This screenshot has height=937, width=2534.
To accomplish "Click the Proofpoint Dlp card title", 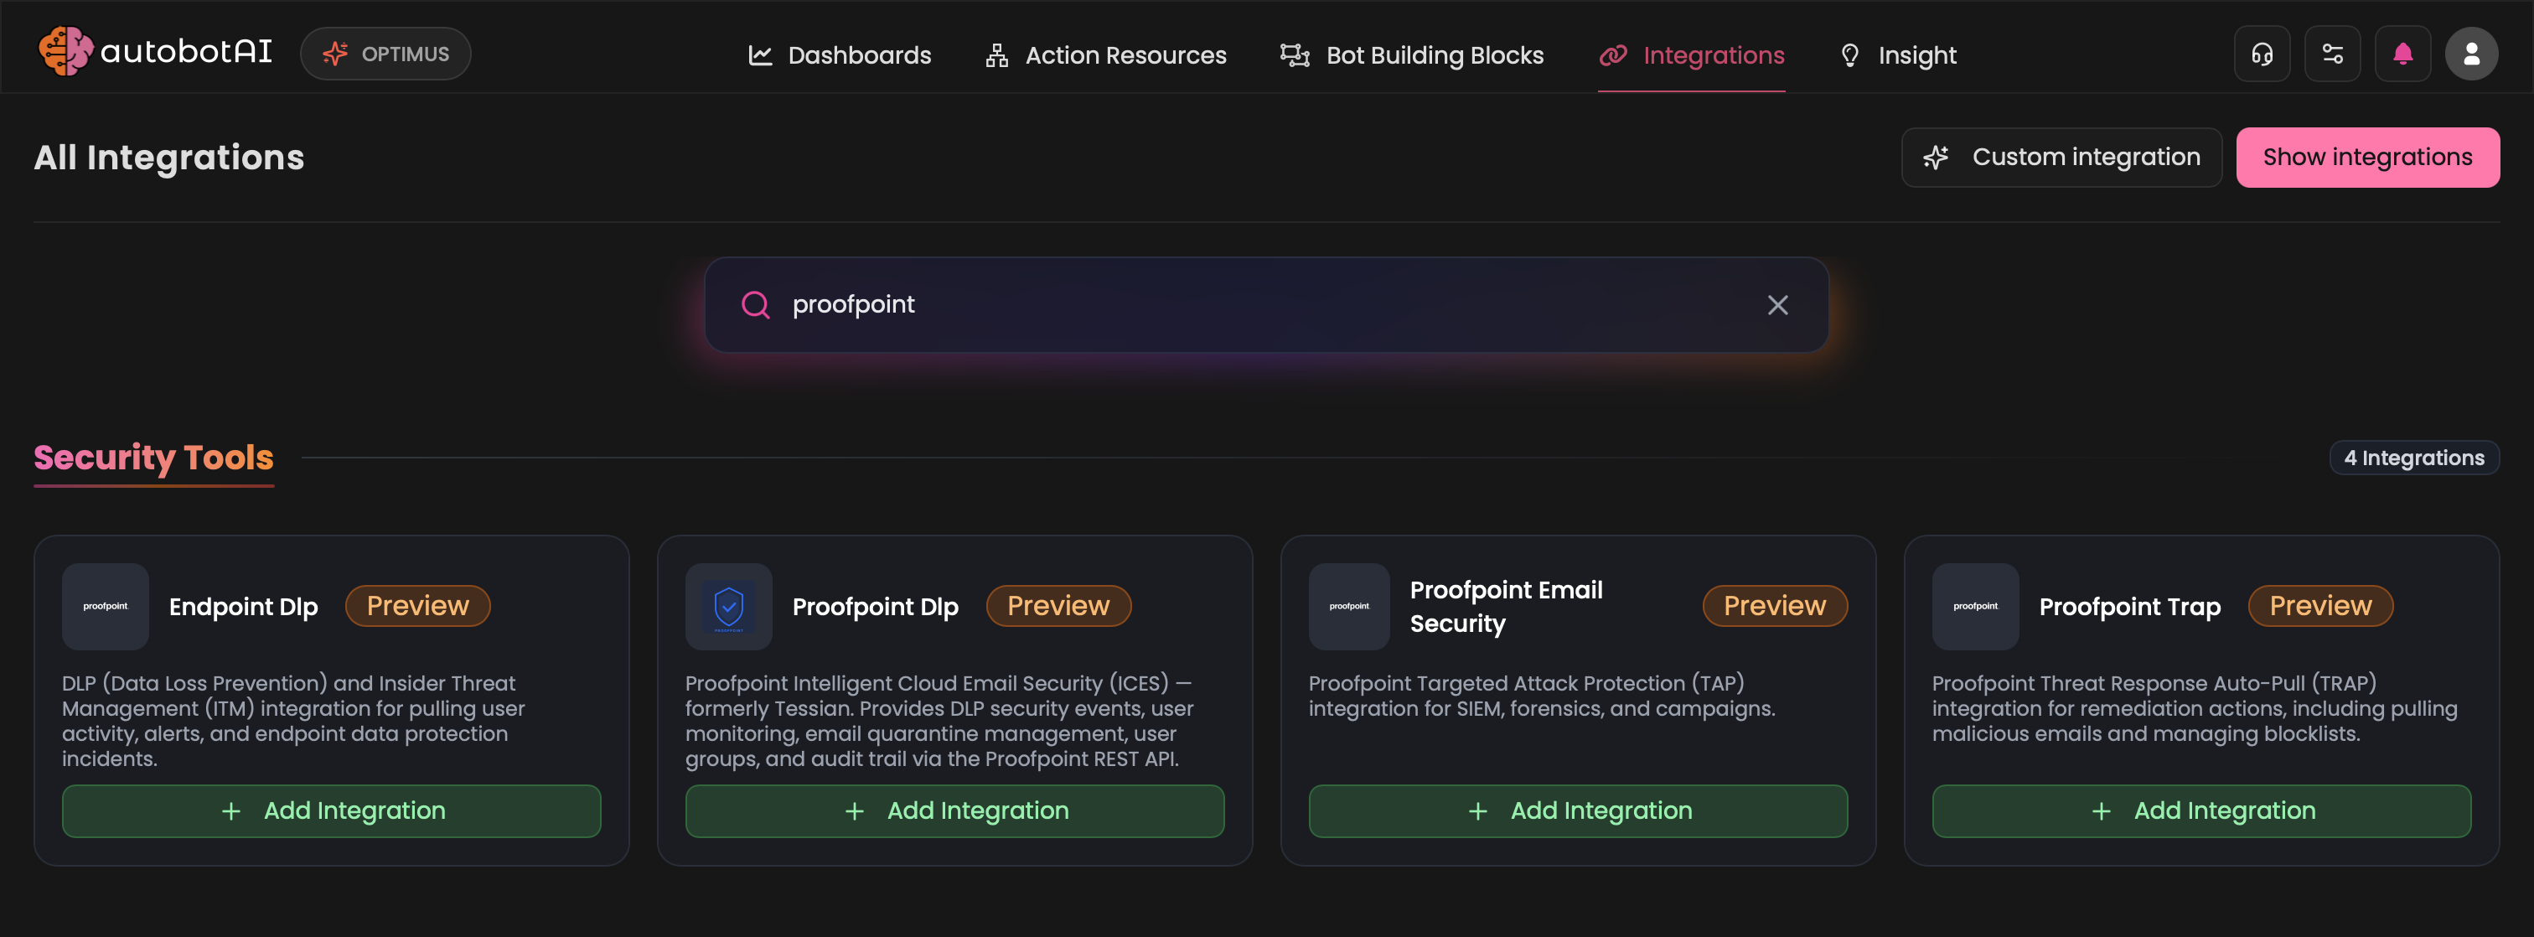I will pos(876,608).
